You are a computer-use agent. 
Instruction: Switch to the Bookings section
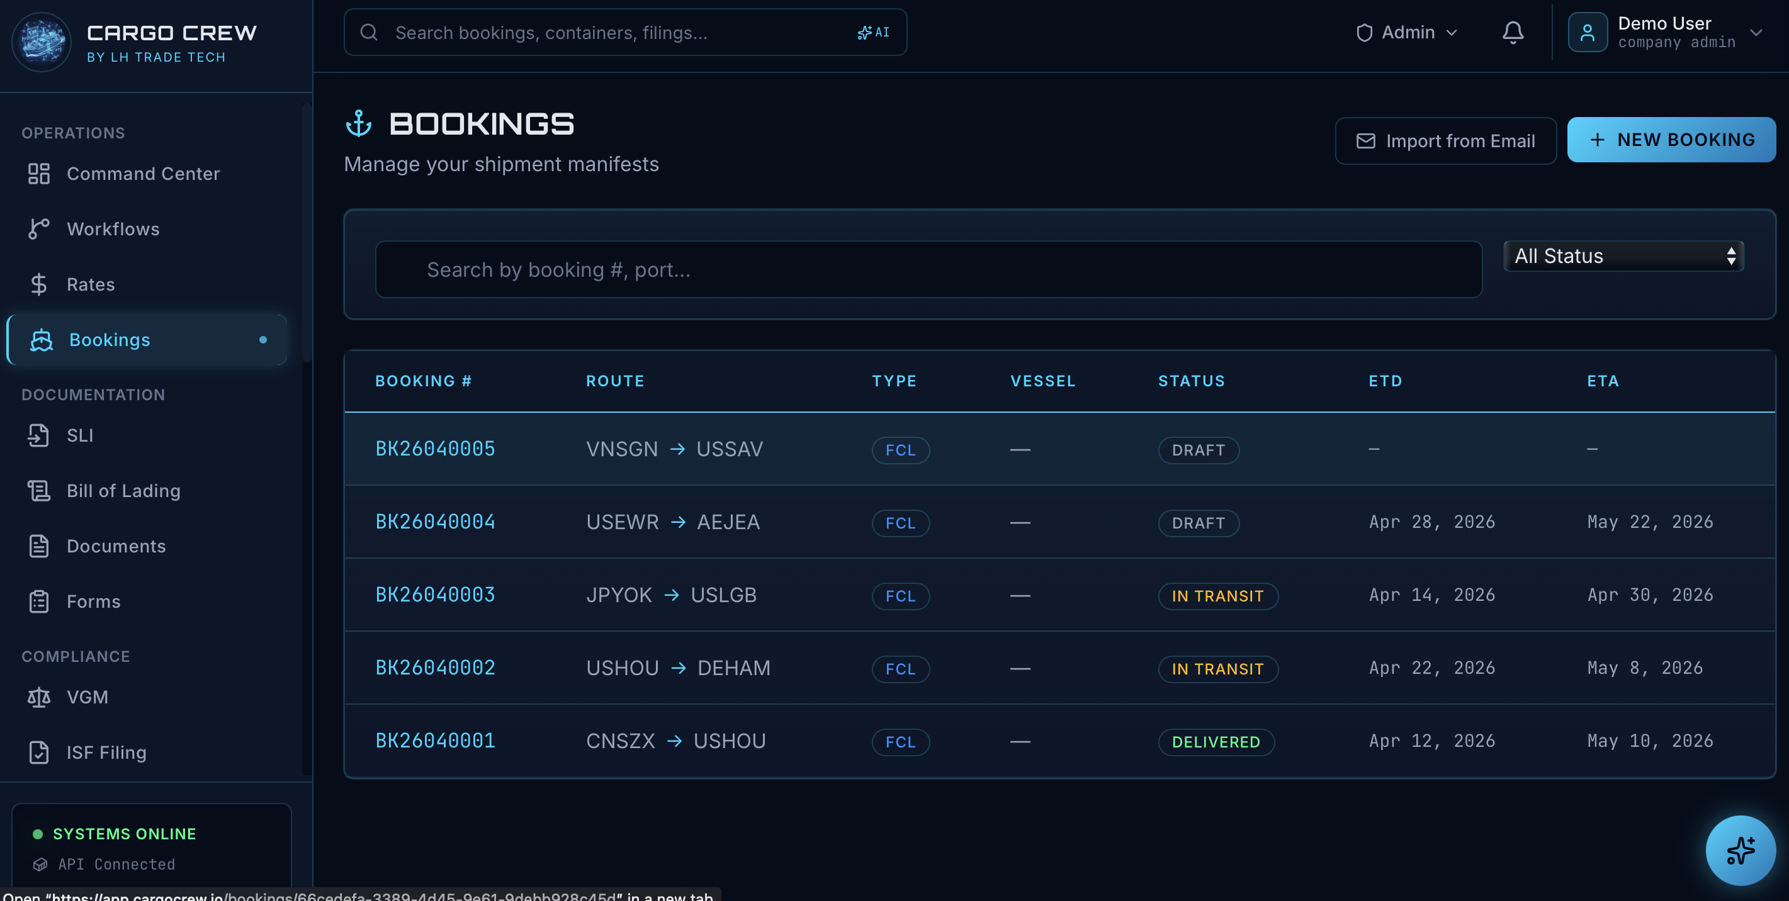click(109, 339)
